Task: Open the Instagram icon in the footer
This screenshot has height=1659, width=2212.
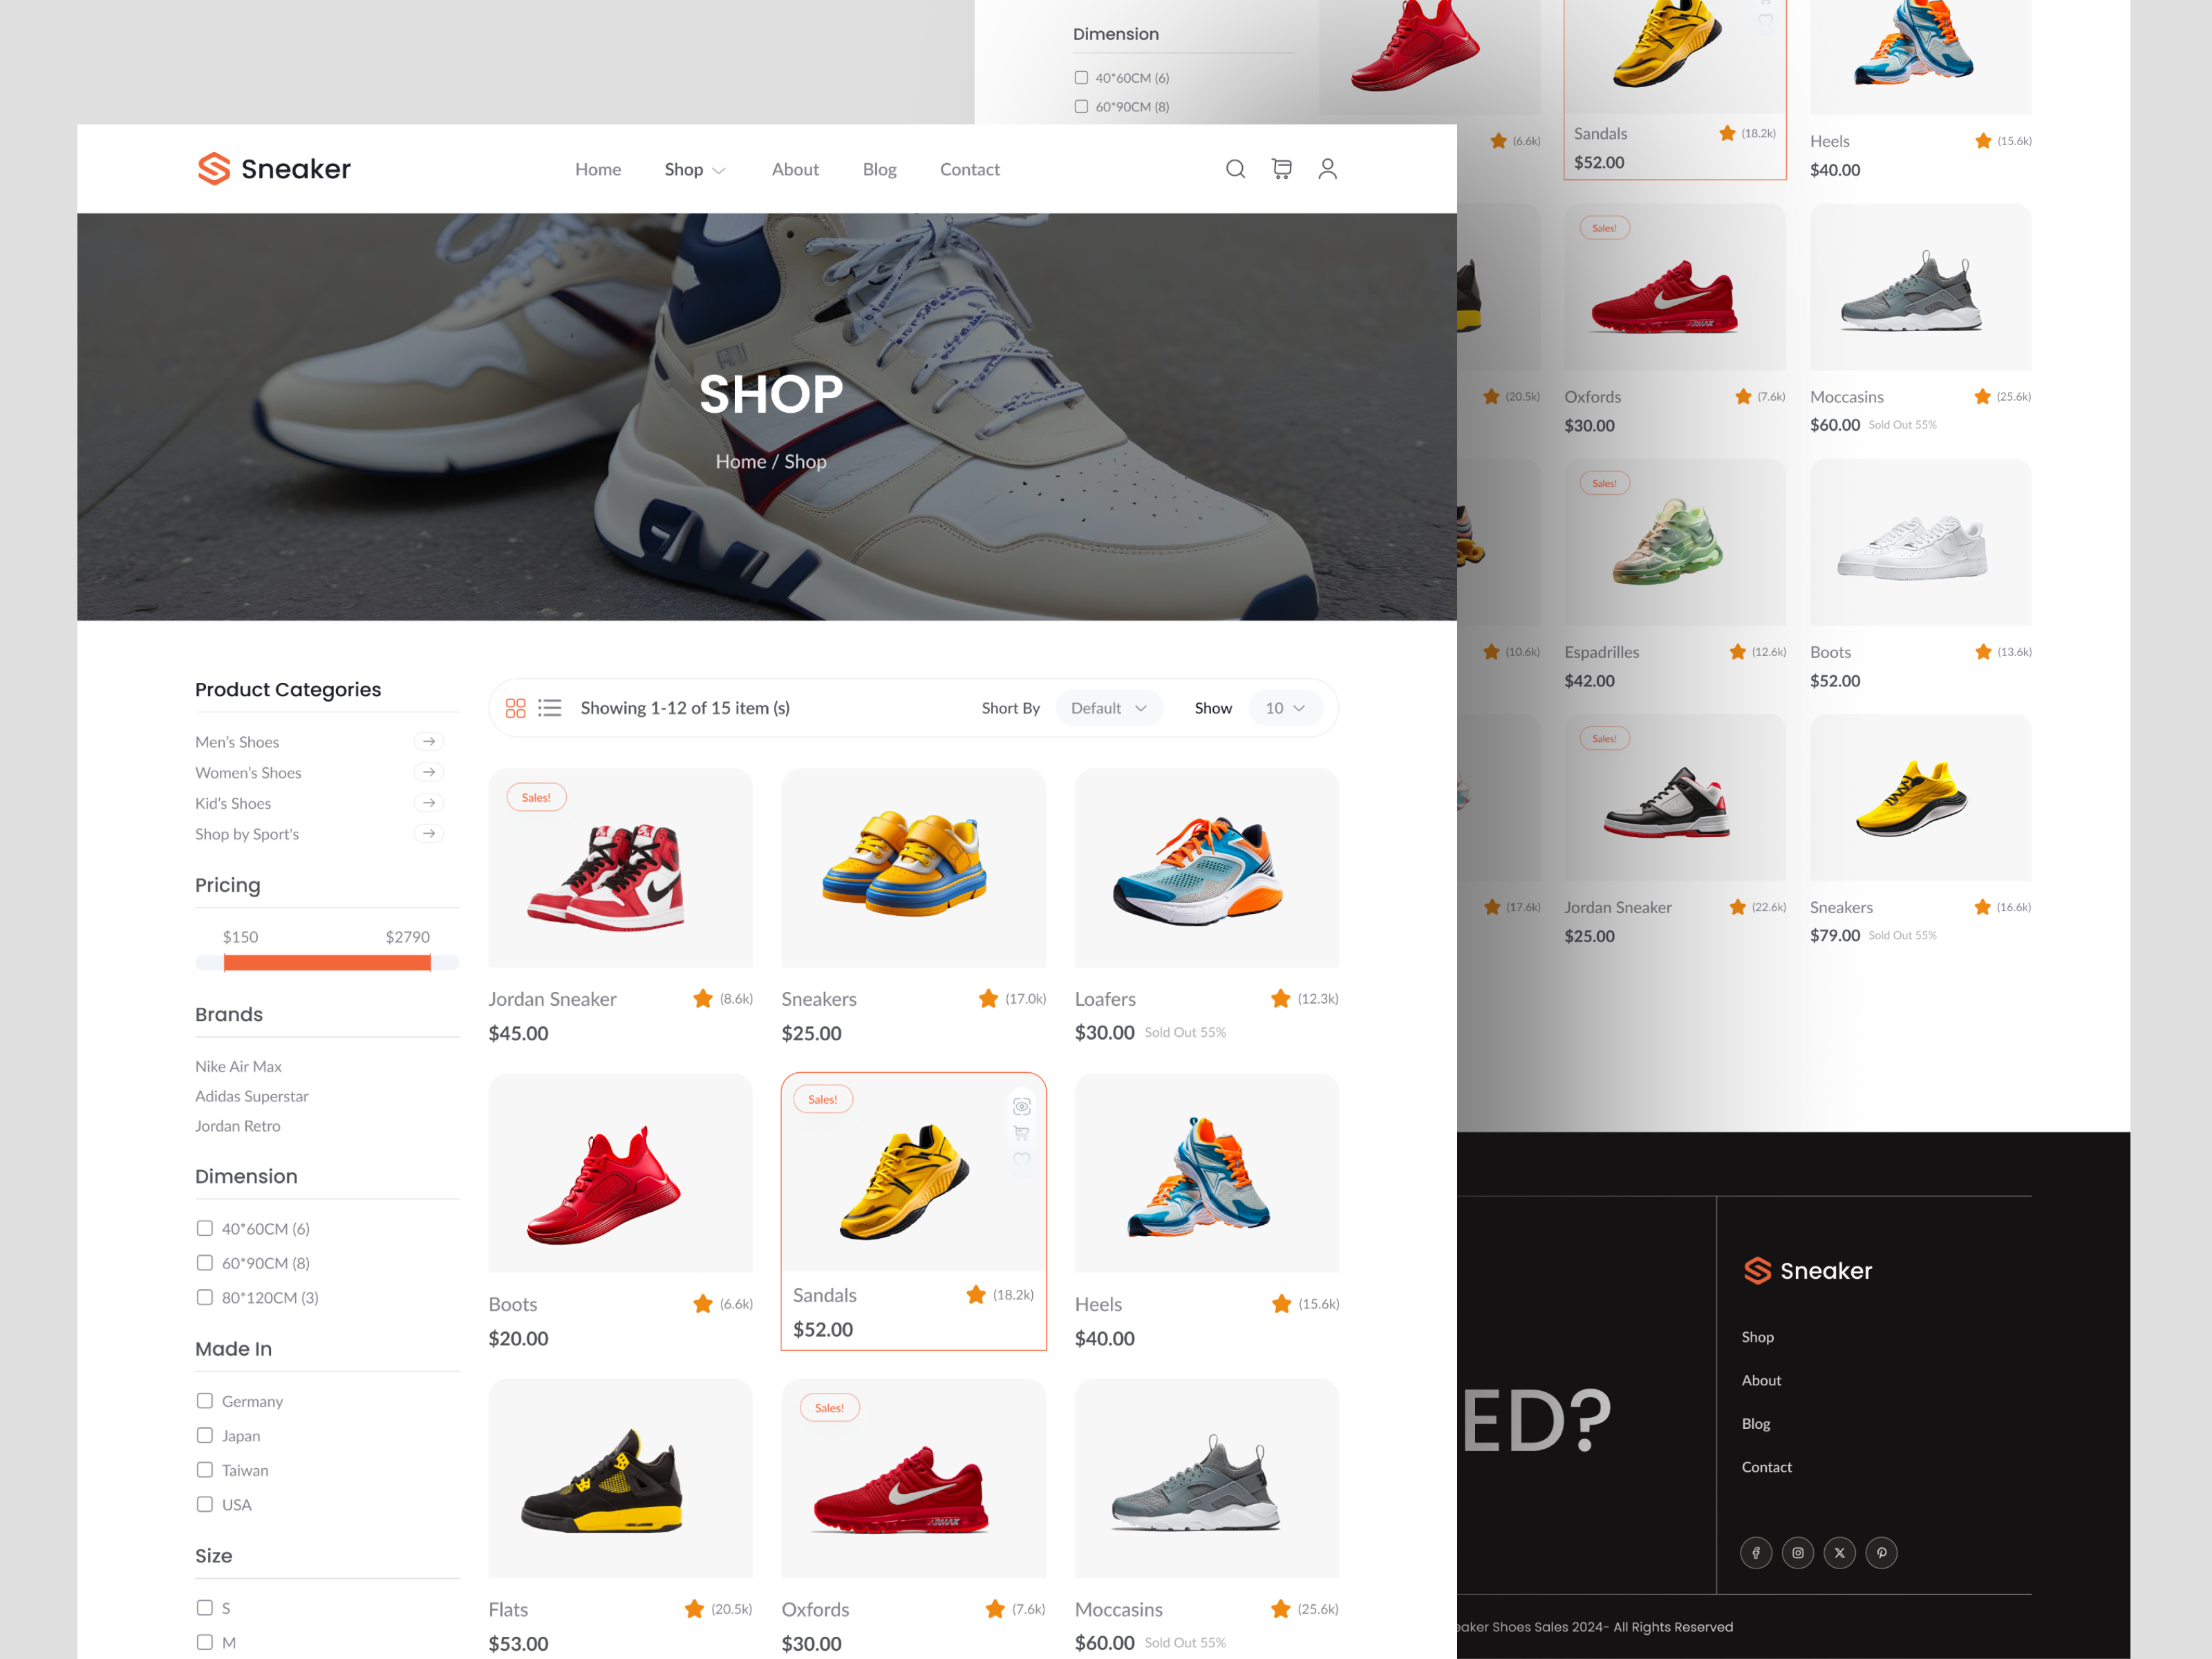Action: click(x=1797, y=1552)
